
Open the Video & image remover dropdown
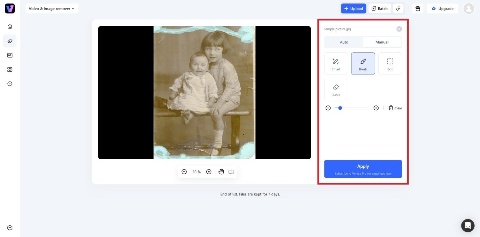tap(52, 9)
